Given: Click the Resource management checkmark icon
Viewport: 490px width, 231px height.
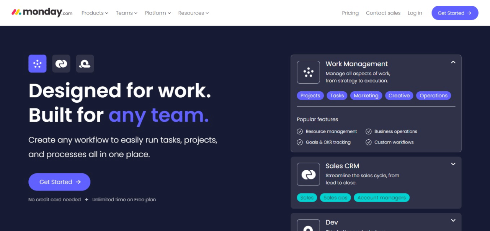Looking at the screenshot, I should (x=300, y=131).
